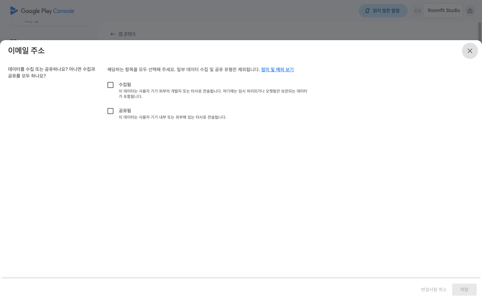Close the 이메일 주소 dialog

(470, 51)
